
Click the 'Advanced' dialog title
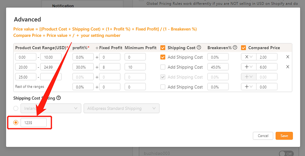point(27,19)
